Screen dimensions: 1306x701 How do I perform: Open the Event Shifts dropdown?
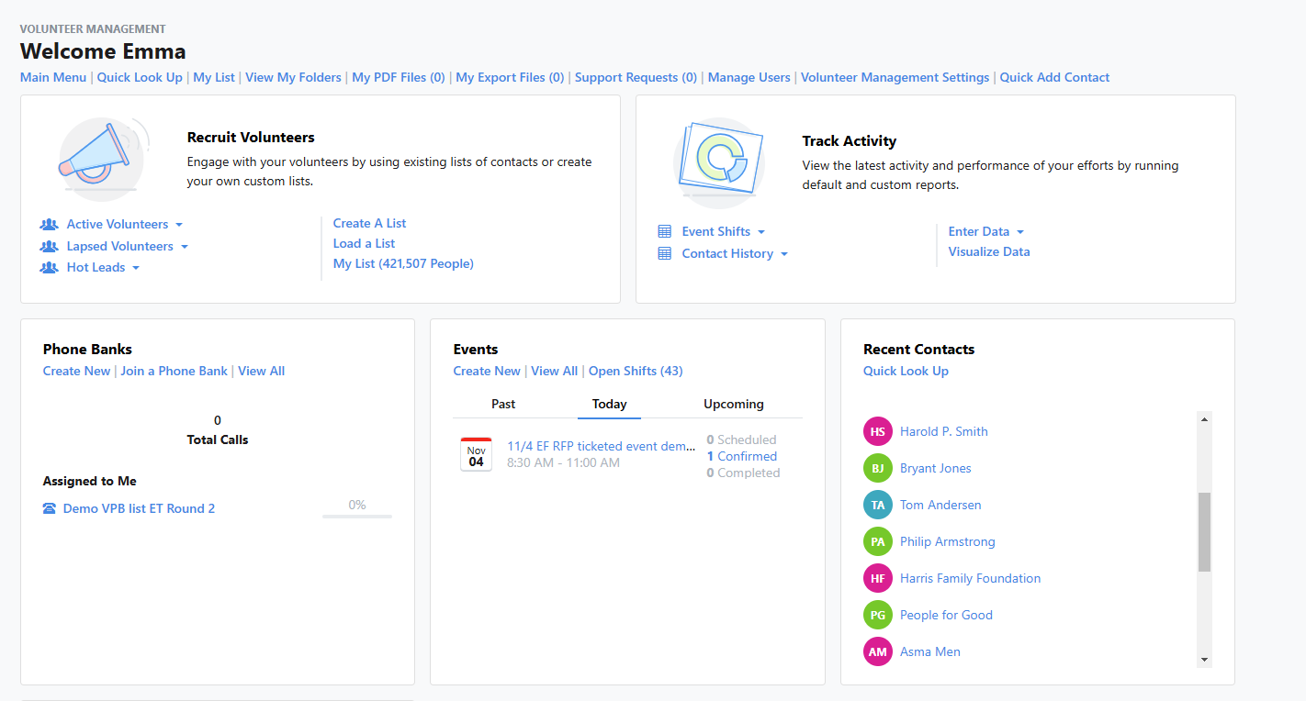(x=761, y=232)
